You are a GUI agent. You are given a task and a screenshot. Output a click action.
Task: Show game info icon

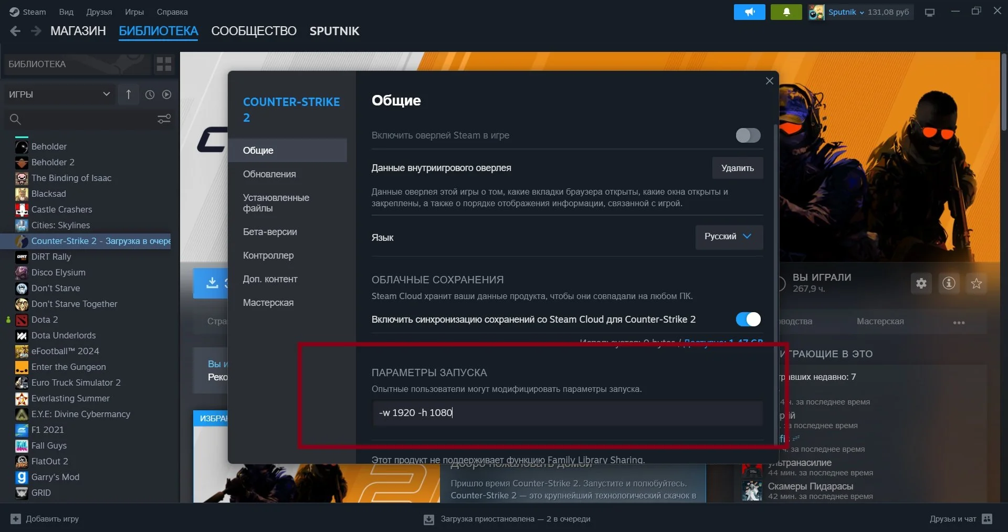point(949,283)
